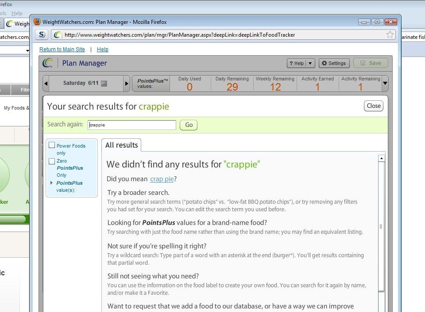The height and width of the screenshot is (312, 425).
Task: Expand the PointsPlus value(s) filter
Action: coord(52,183)
